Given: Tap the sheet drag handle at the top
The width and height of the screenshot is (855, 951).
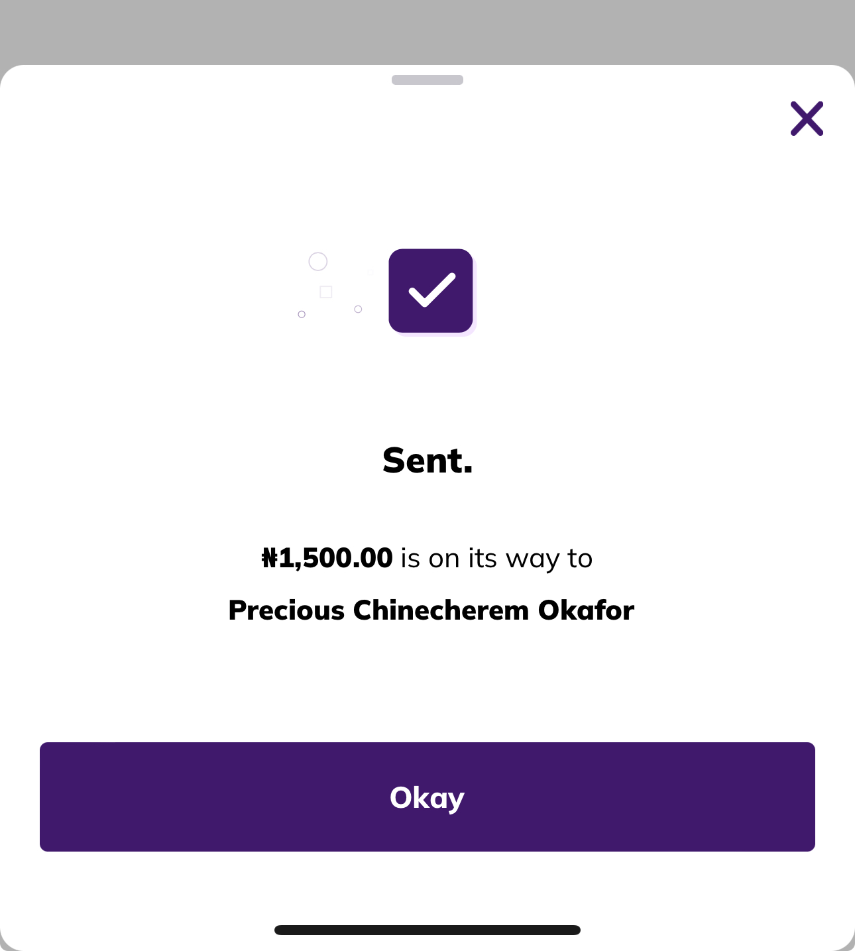Looking at the screenshot, I should [x=427, y=80].
